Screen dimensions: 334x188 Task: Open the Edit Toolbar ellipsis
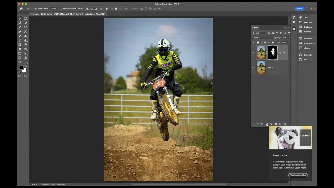pos(25,62)
